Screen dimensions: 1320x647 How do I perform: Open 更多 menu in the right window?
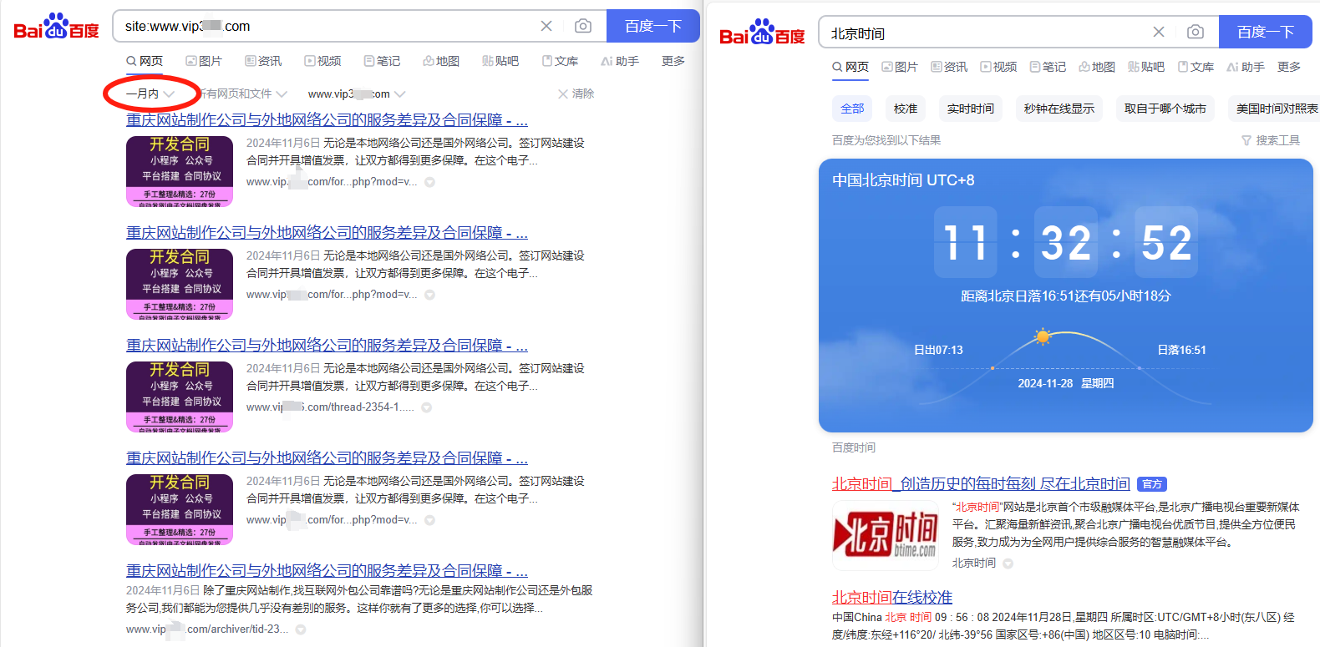pos(1289,67)
